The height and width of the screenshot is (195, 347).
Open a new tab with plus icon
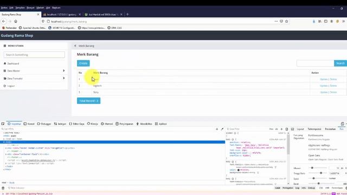pyautogui.click(x=127, y=15)
